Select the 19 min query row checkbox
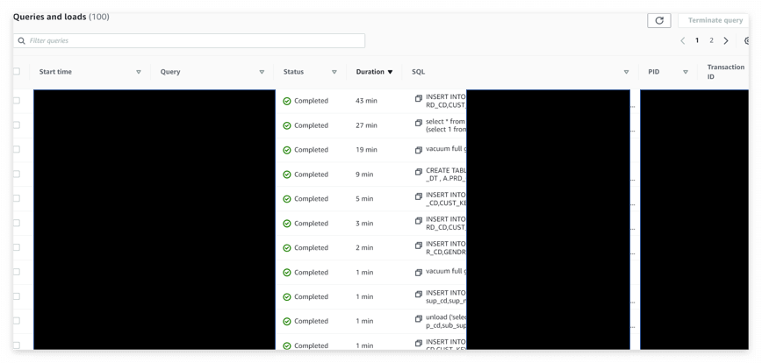The width and height of the screenshot is (762, 363). tap(17, 149)
